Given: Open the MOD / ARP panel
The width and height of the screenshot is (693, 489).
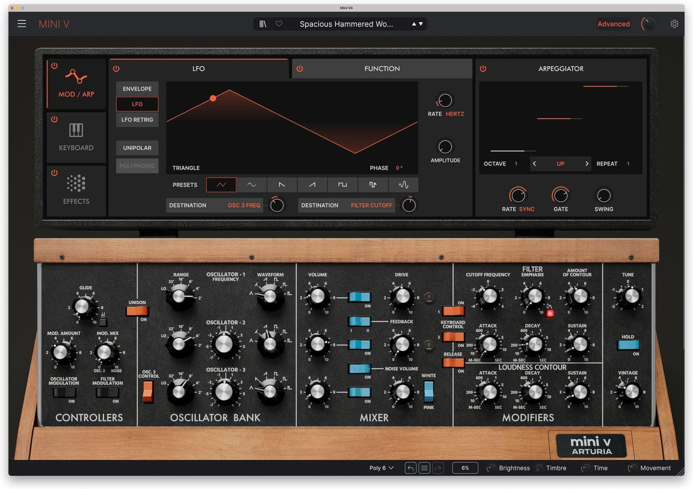Looking at the screenshot, I should [76, 84].
